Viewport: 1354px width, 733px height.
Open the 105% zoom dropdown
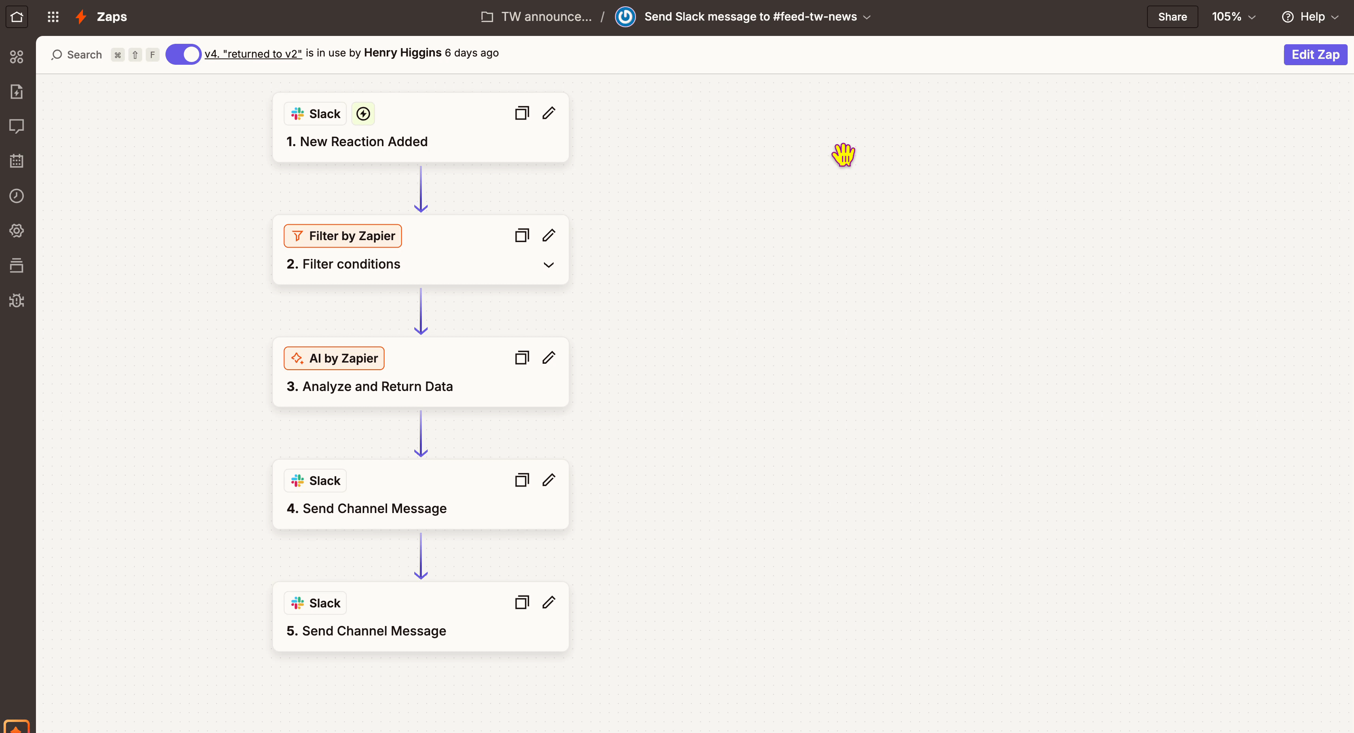(x=1233, y=17)
